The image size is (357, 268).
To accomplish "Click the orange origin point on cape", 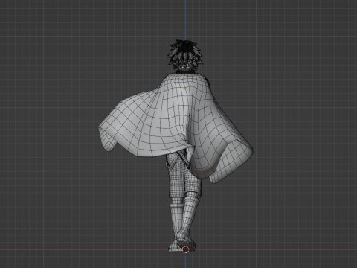I will [x=186, y=88].
